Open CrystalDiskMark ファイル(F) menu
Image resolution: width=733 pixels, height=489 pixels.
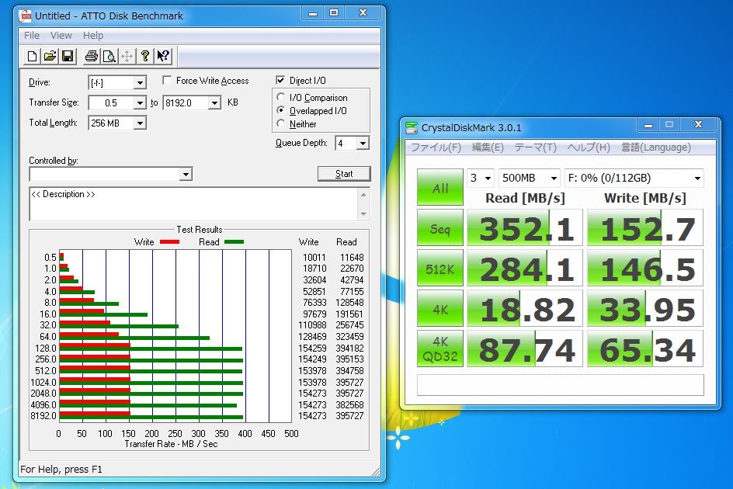[x=436, y=147]
